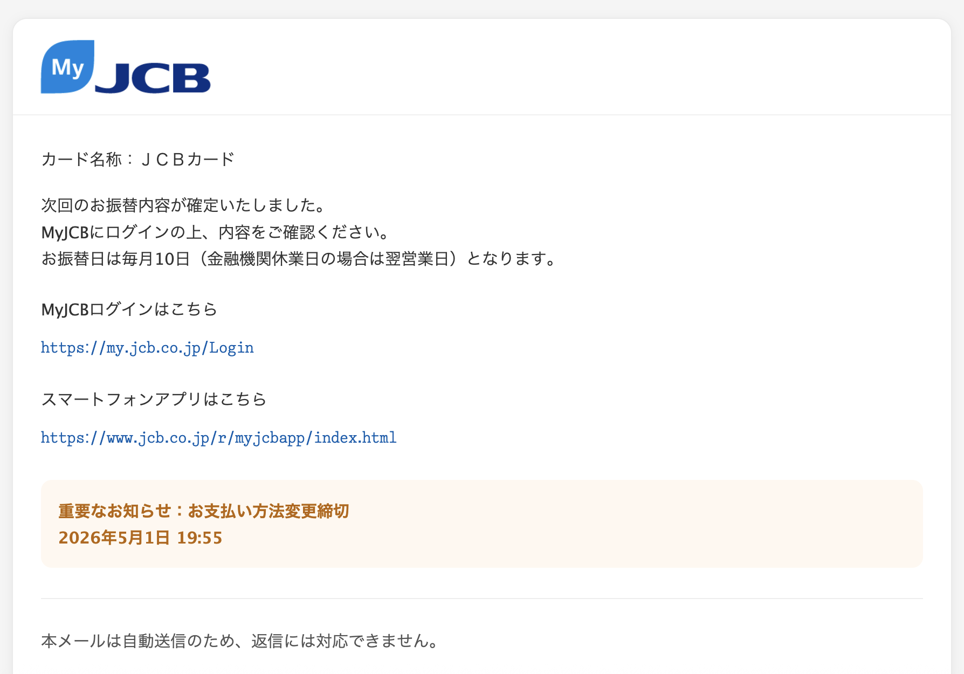Click the 19:55 time in the notice
The image size is (964, 674).
[x=199, y=538]
